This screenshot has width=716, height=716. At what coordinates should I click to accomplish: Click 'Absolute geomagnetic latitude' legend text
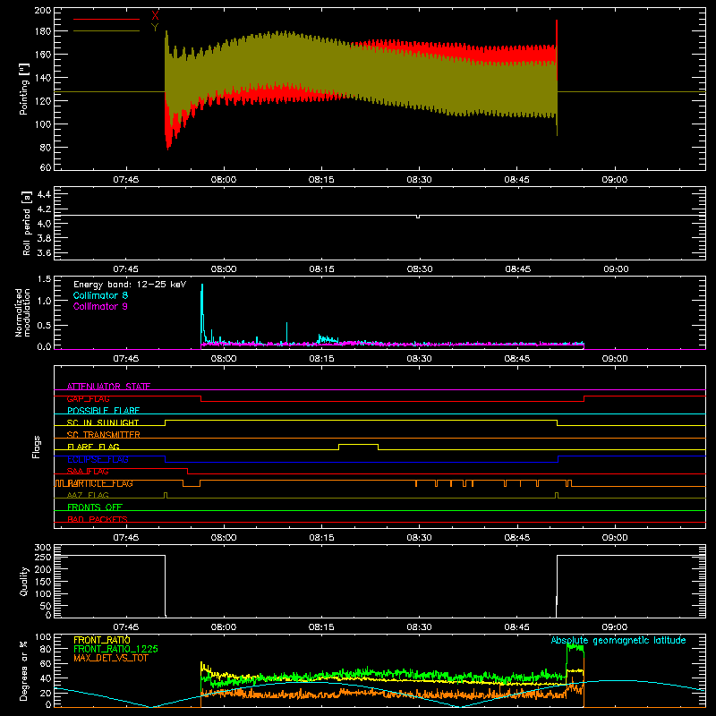coord(618,640)
